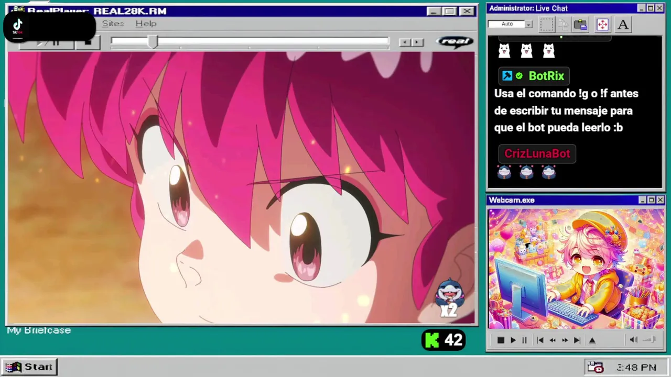
Task: Stop playback in Webcam.exe
Action: (x=501, y=340)
